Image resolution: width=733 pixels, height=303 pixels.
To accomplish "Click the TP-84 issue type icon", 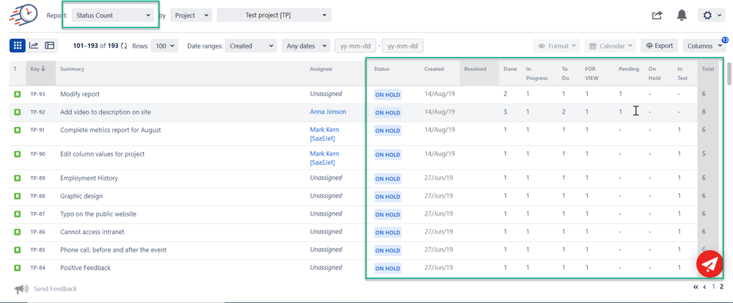I will 18,268.
